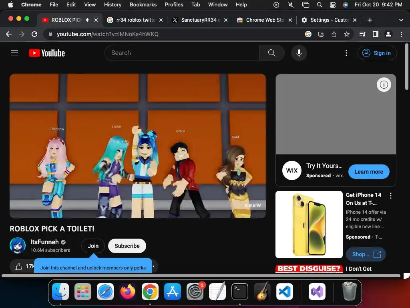The image size is (410, 308).
Task: Click Learn more on Wix ad
Action: tap(369, 172)
